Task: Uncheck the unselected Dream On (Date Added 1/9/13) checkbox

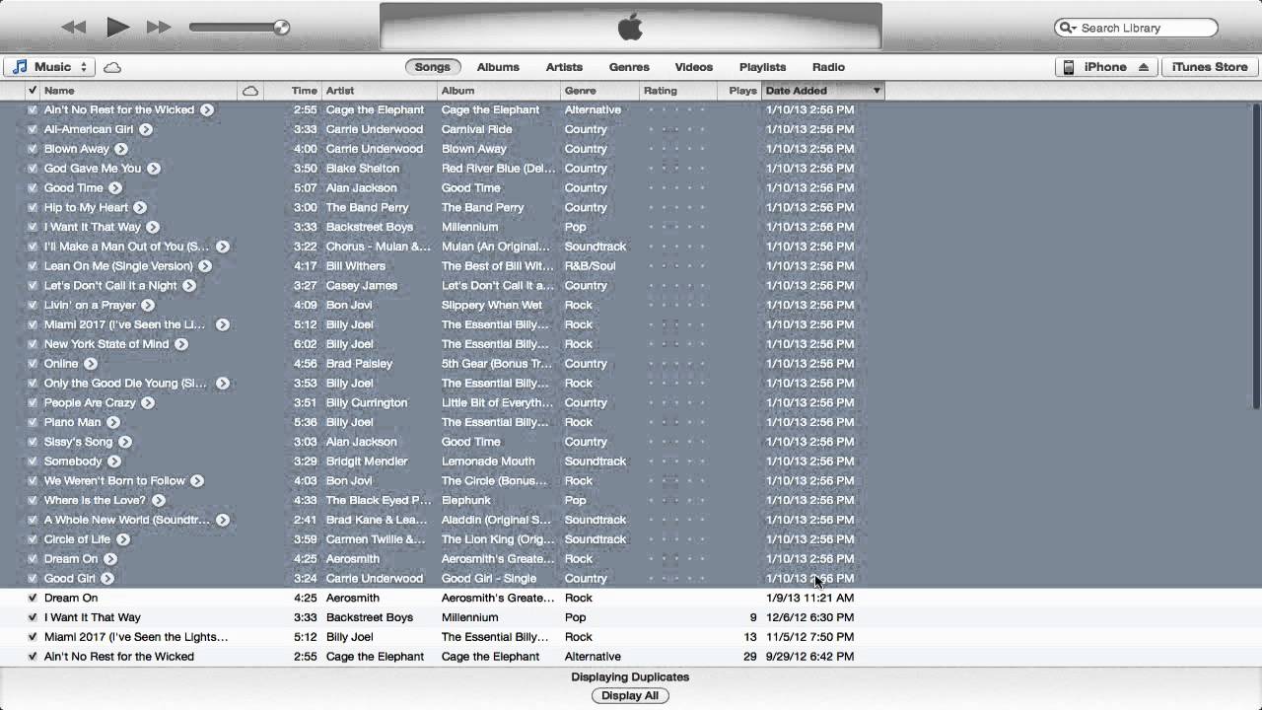Action: point(33,598)
